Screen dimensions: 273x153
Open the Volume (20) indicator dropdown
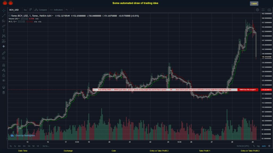[x=19, y=19]
